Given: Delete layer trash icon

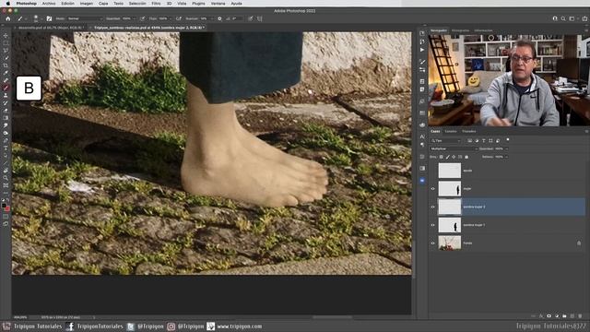Looking at the screenshot, I should click(x=580, y=316).
